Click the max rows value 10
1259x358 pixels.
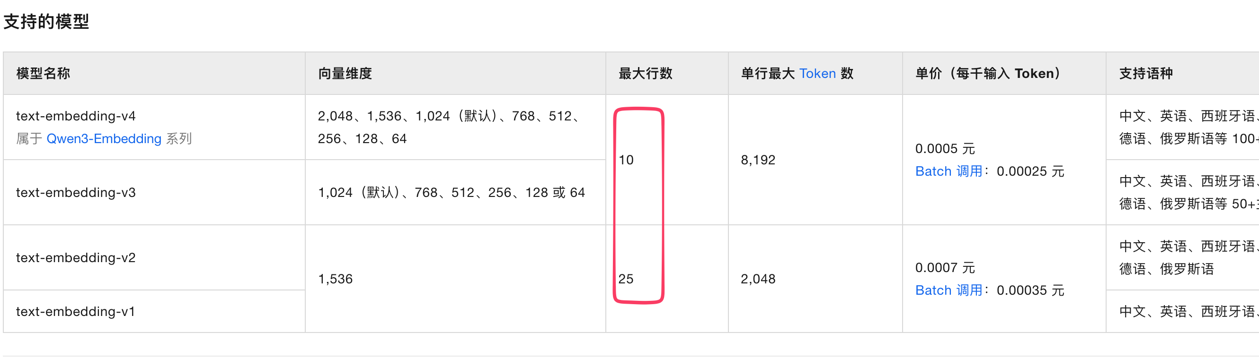[626, 160]
